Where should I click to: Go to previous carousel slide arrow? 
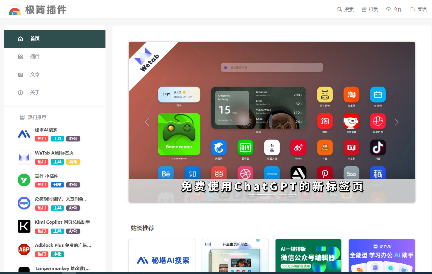coord(147,122)
